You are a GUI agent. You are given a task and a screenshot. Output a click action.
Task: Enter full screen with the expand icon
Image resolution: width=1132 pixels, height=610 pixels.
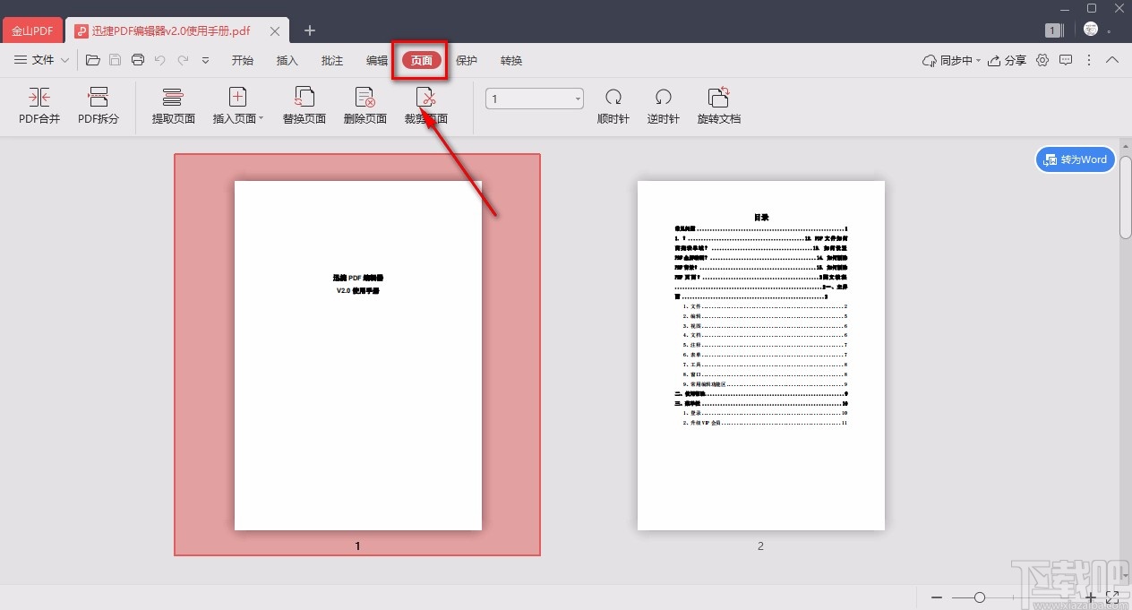(1113, 597)
